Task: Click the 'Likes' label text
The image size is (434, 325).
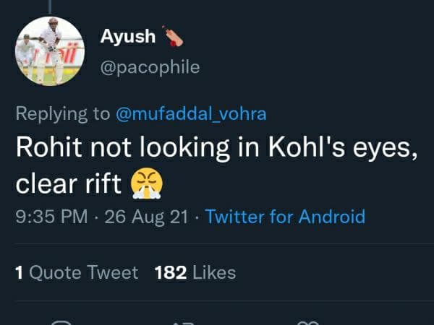Action: tap(214, 272)
